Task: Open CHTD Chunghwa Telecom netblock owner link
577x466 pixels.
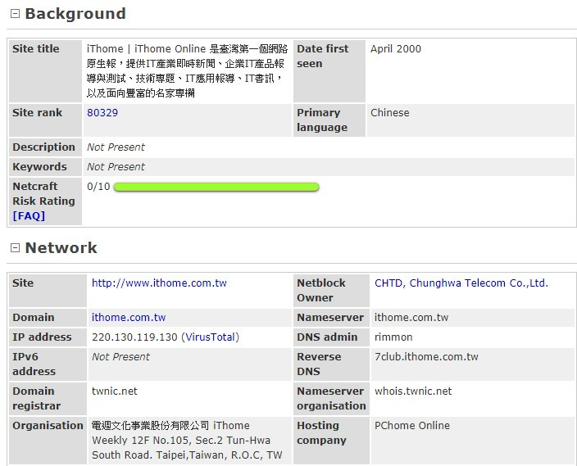Action: pos(461,283)
